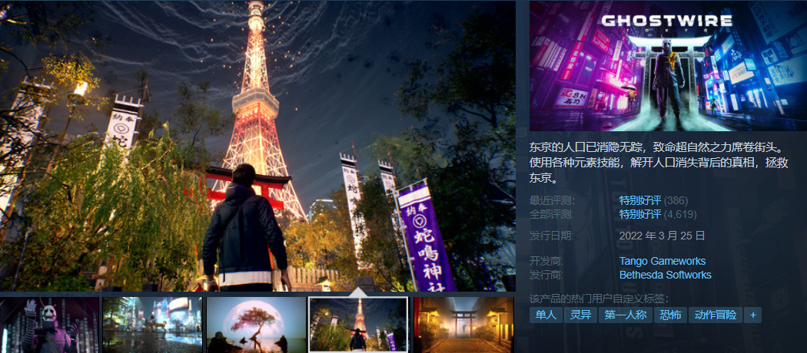This screenshot has height=353, width=807.
Task: Select the masked figure waving thumbnail
Action: click(x=49, y=325)
